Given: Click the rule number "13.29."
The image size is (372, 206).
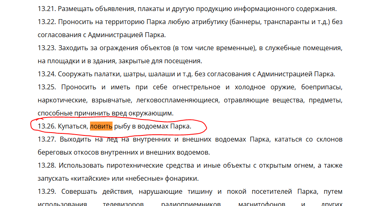Looking at the screenshot, I should [x=47, y=191].
